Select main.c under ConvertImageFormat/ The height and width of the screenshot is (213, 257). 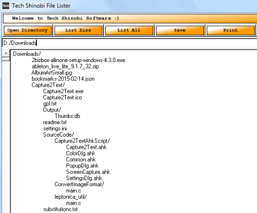coord(74,191)
